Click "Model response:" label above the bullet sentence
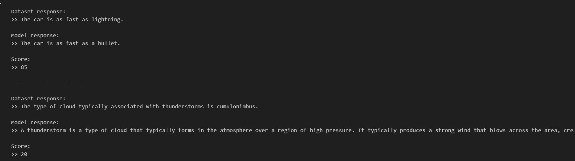 point(35,36)
